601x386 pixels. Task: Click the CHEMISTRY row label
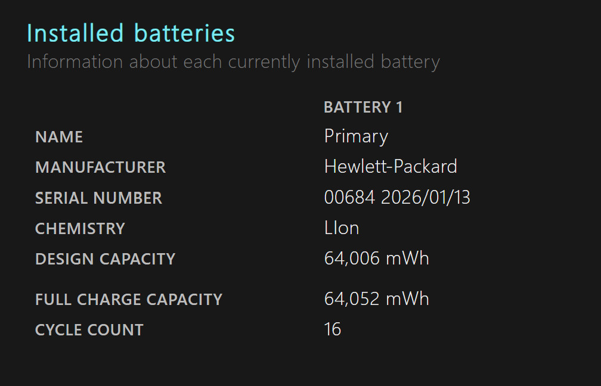point(80,229)
